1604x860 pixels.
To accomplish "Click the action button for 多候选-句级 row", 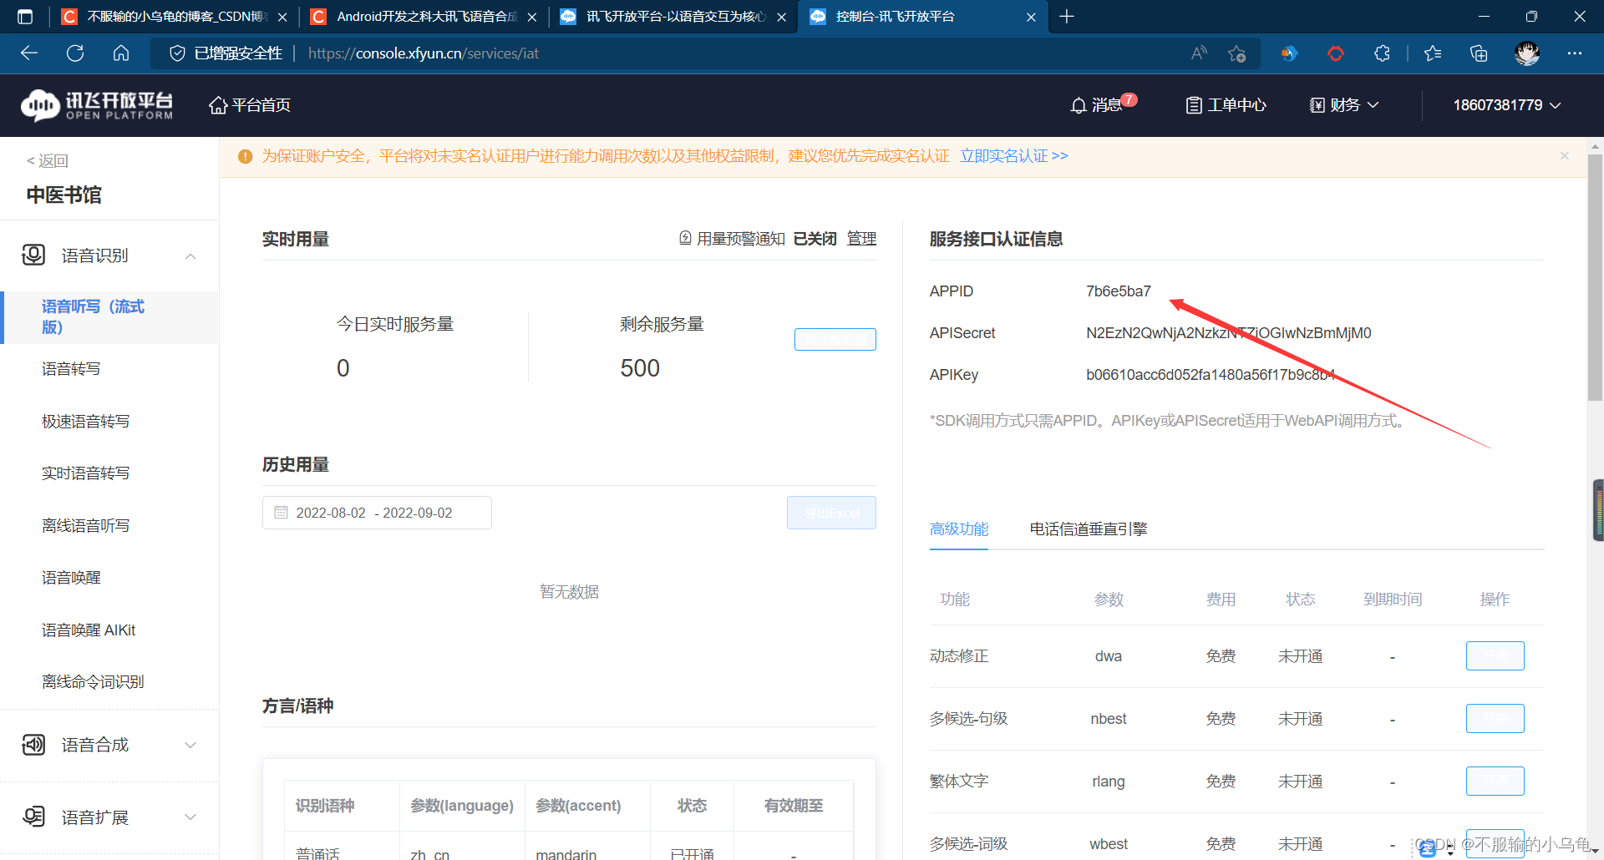I will point(1495,719).
